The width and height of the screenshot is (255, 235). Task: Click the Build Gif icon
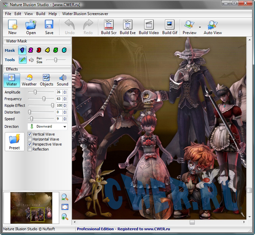coord(169,27)
